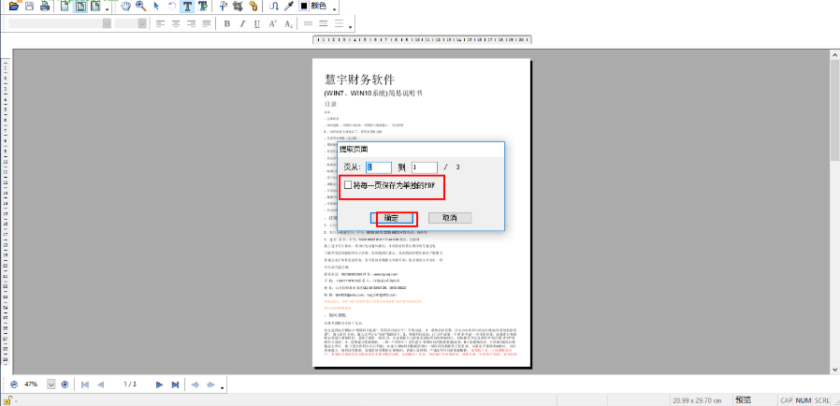Apply Bold formatting
The image size is (840, 406).
226,23
